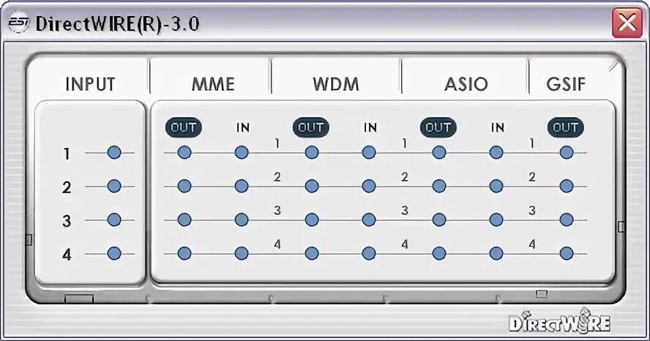Image resolution: width=650 pixels, height=341 pixels.
Task: Click the ASIO IN column label
Action: (x=498, y=128)
